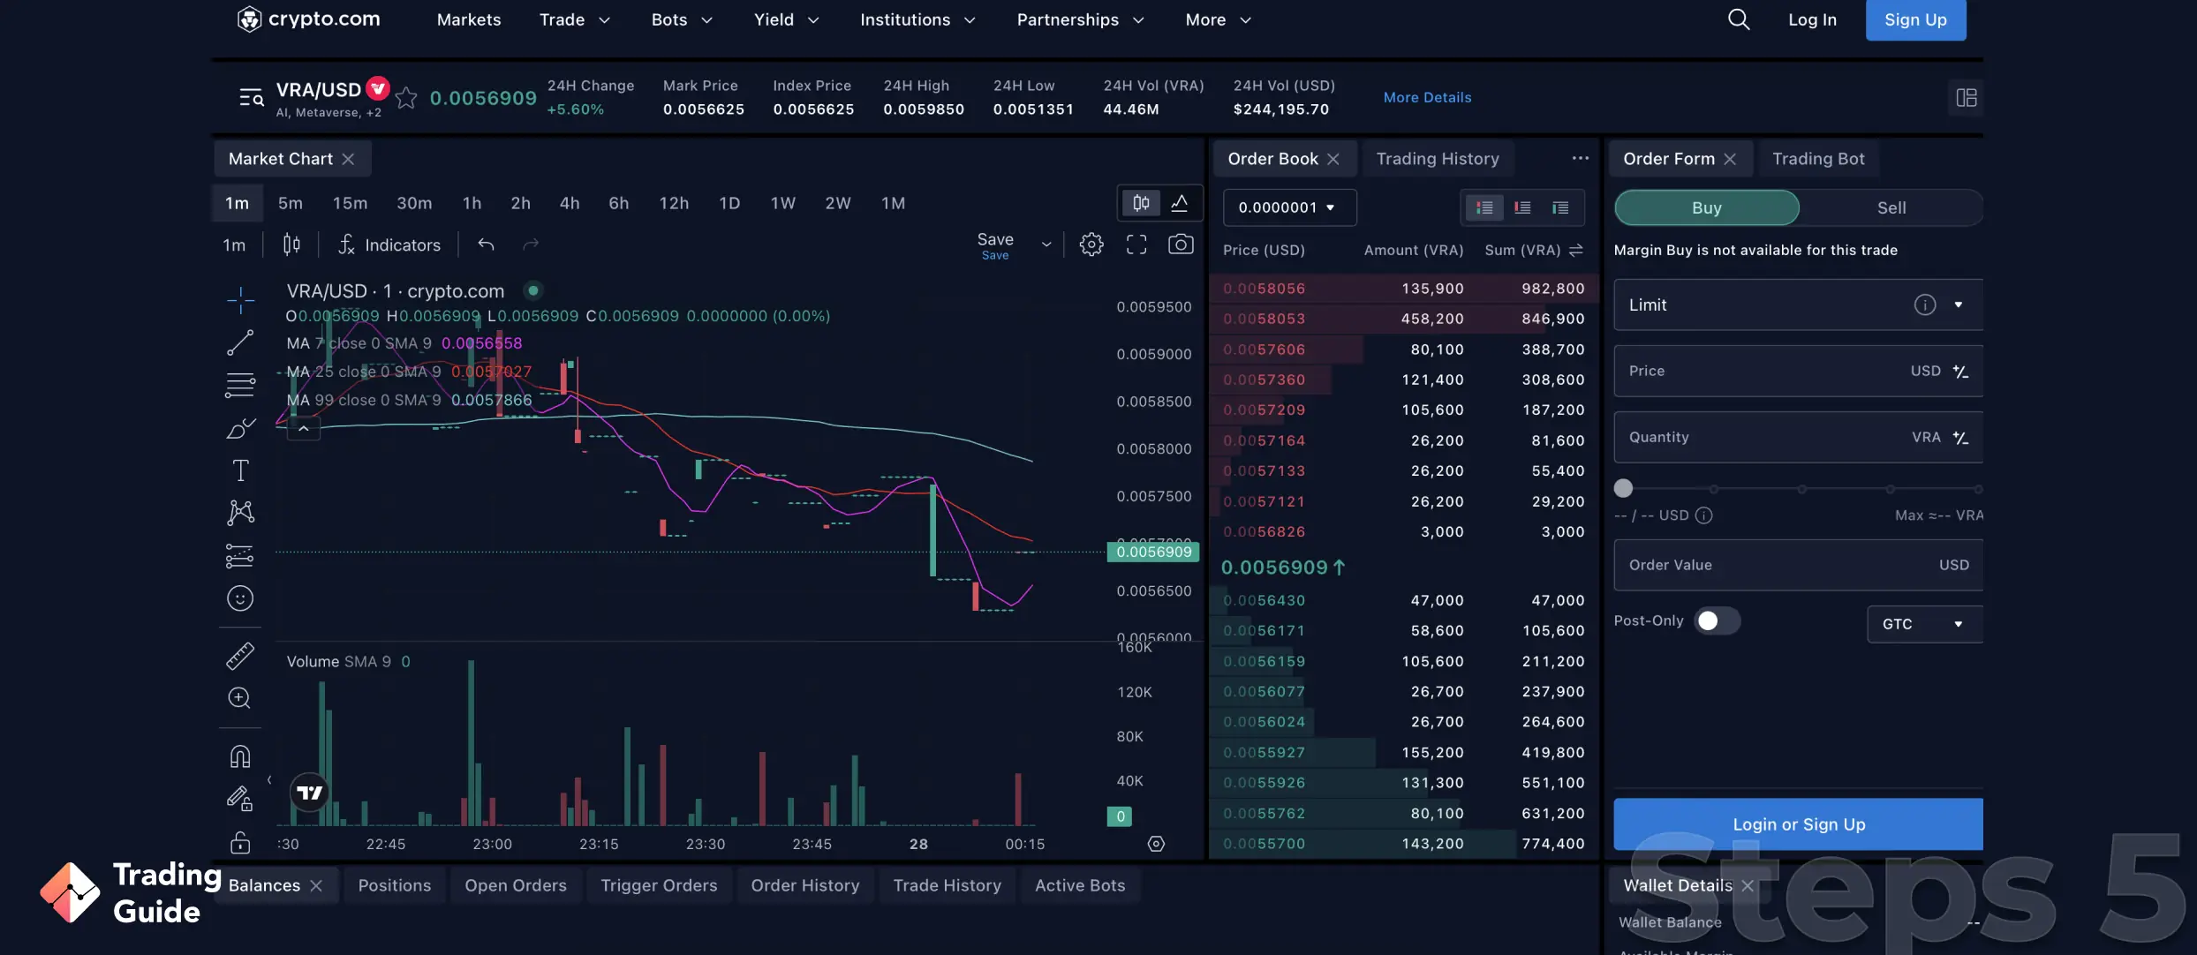Open the Open Orders tab
The height and width of the screenshot is (955, 2197).
516,885
